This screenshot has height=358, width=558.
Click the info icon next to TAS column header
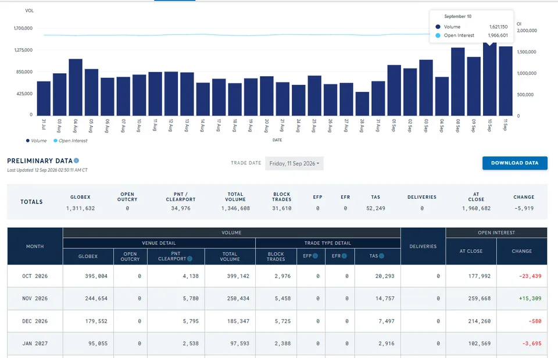(381, 256)
